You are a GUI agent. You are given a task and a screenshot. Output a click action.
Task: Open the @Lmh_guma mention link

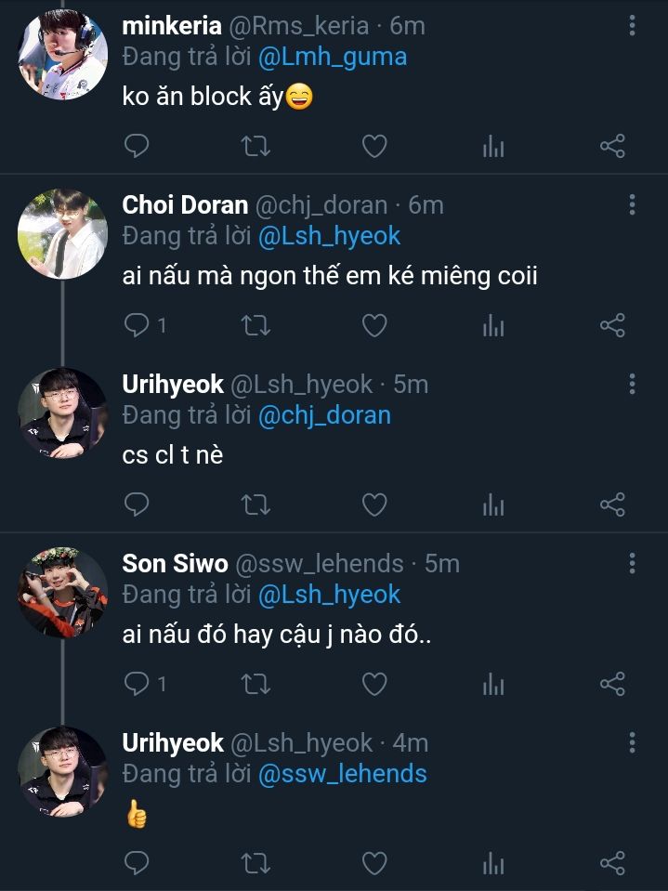333,57
